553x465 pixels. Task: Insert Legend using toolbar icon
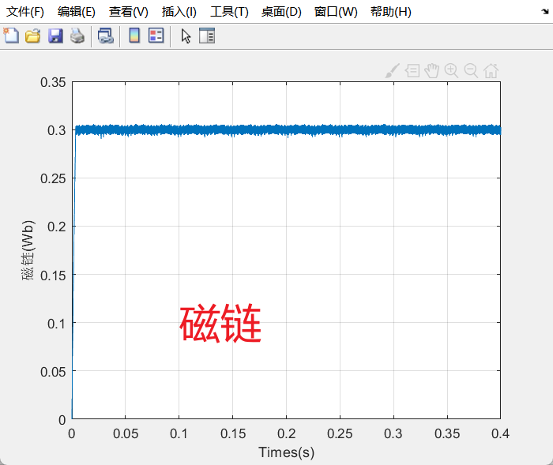click(156, 36)
